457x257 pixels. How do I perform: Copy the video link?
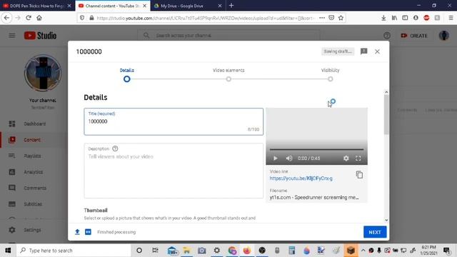pos(359,174)
